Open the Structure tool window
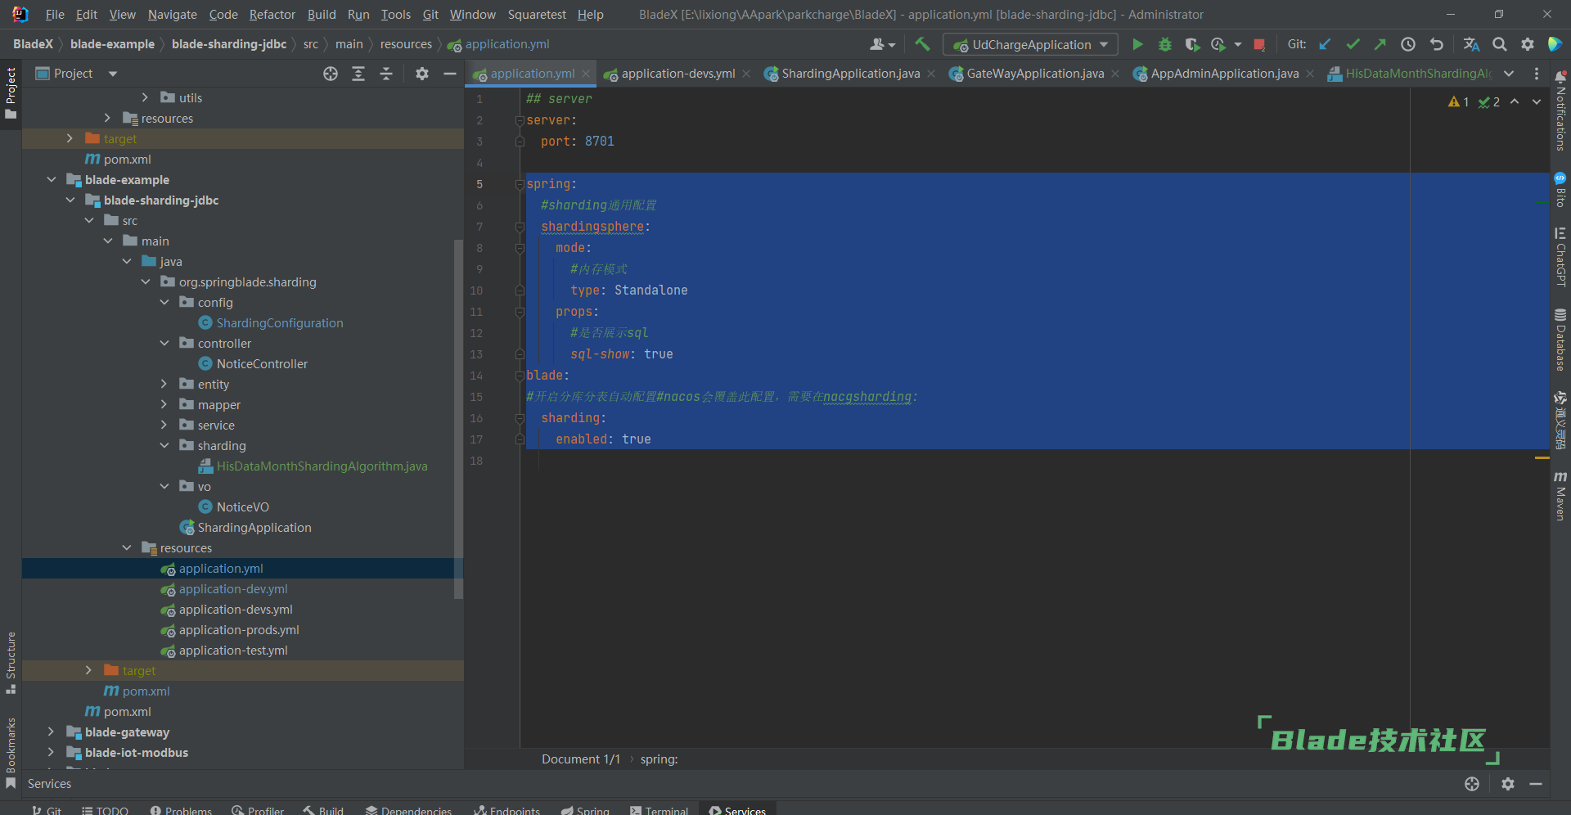The image size is (1571, 815). click(11, 663)
